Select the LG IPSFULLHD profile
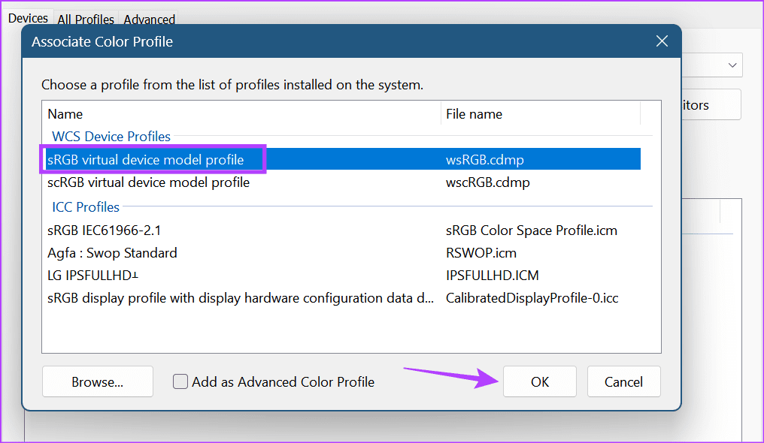This screenshot has height=443, width=764. point(341,276)
